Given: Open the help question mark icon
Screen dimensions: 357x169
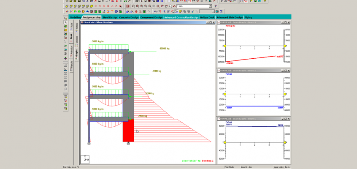Looking at the screenshot, I should click(216, 6).
